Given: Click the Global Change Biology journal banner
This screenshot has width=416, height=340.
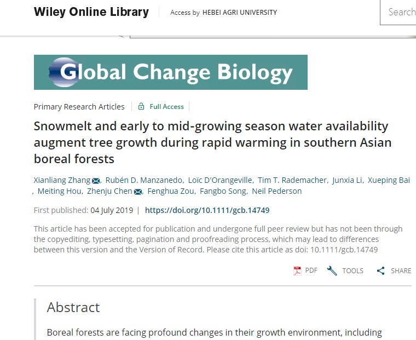Looking at the screenshot, I should click(x=171, y=72).
